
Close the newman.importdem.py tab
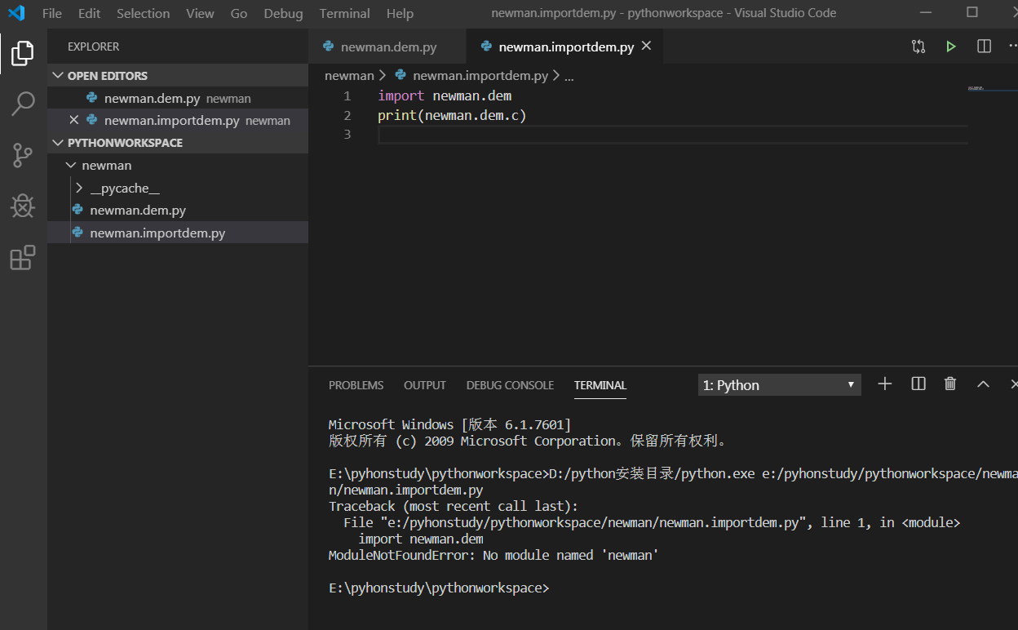coord(646,47)
